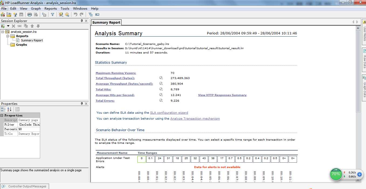Screen dimensions: 366x189
Task: Open the Windows menu
Action: 80,8
